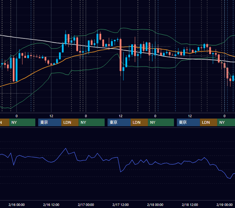The height and width of the screenshot is (208, 235).
Task: Click the NY session block spanning 2/18 00:00
Action: tap(161, 122)
